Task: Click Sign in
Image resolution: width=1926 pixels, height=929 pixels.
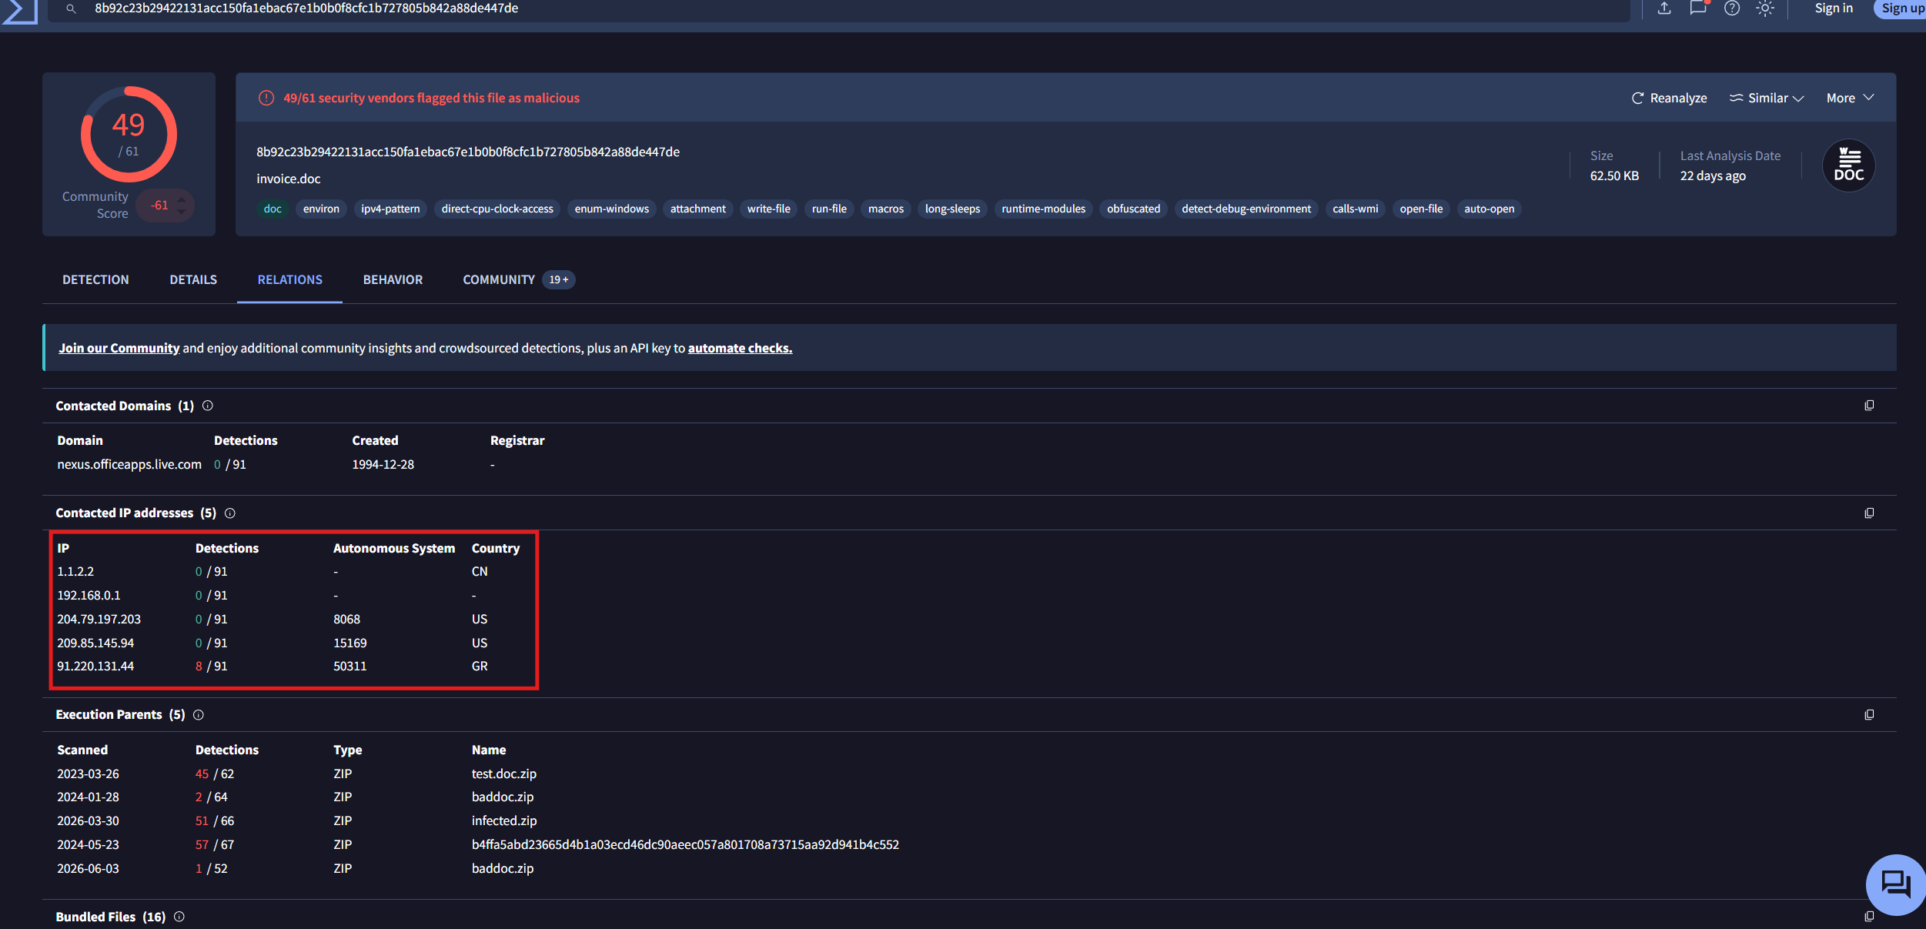Action: coord(1834,8)
